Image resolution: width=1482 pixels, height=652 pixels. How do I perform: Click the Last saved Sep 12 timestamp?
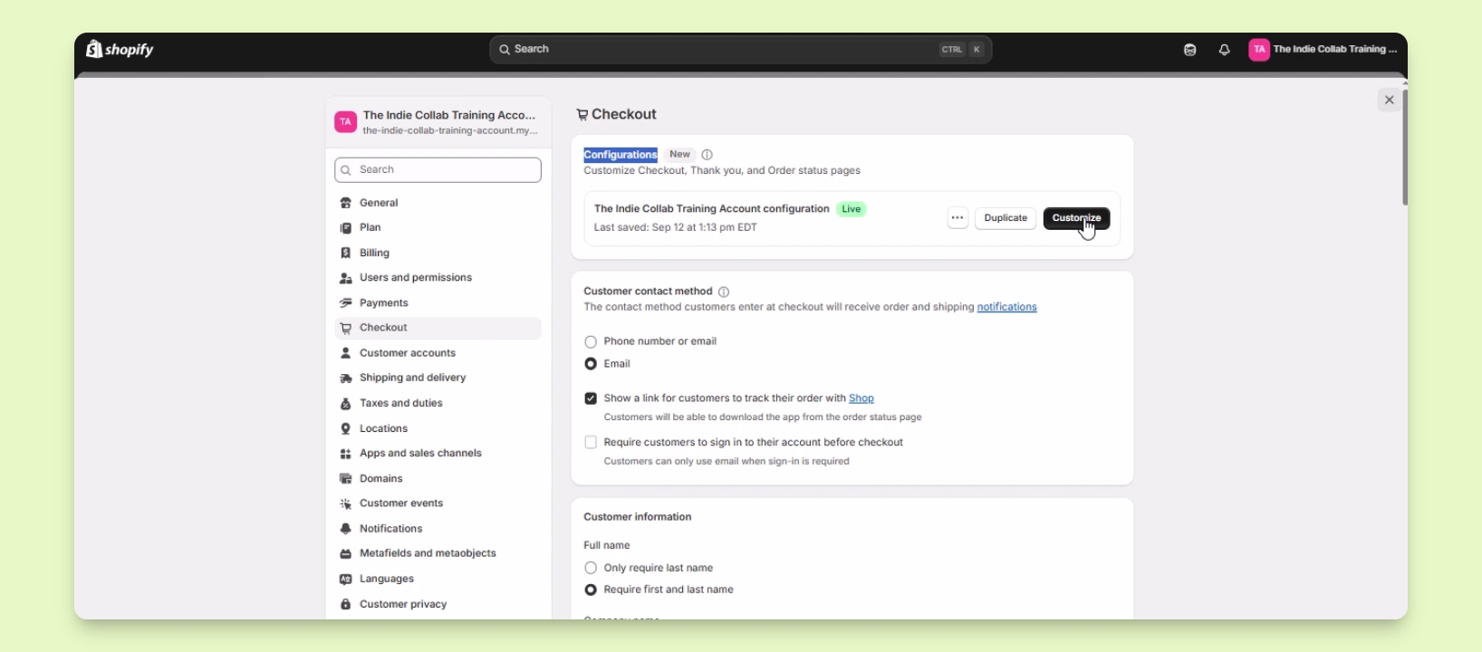point(676,228)
